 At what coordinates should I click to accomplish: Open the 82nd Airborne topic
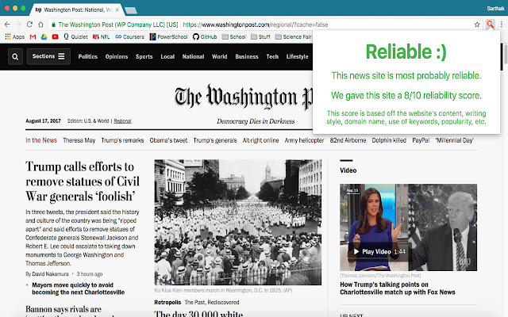pyautogui.click(x=348, y=140)
